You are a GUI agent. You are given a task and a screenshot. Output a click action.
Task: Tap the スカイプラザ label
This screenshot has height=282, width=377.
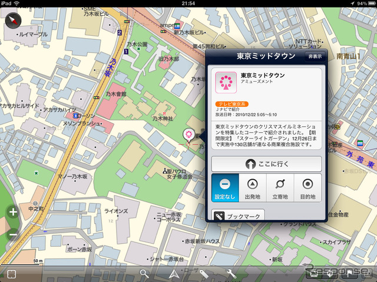pos(336,242)
